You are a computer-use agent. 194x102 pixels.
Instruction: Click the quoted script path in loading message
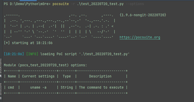tap(104, 54)
